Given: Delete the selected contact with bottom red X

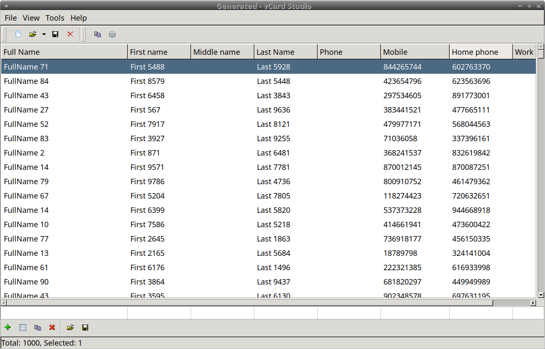Looking at the screenshot, I should pyautogui.click(x=52, y=328).
